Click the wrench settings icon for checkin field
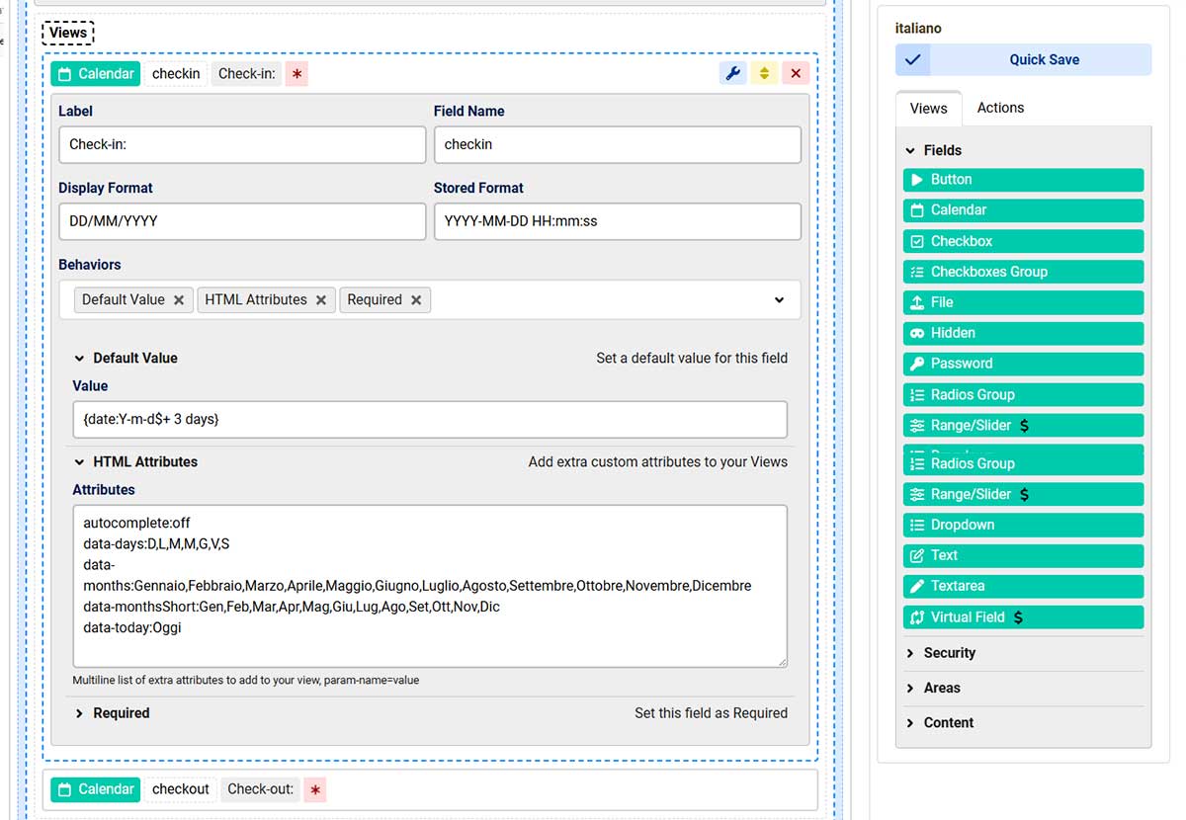The image size is (1186, 820). click(x=732, y=73)
